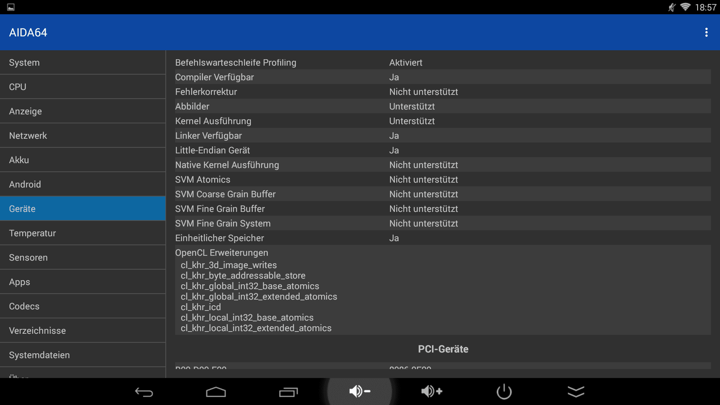Viewport: 720px width, 405px height.
Task: Open the three-dot overflow menu
Action: pos(706,32)
